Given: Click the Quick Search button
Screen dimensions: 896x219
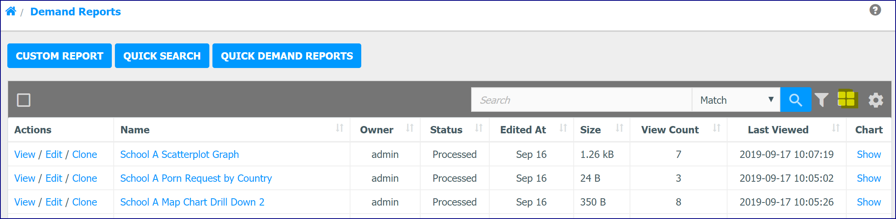Looking at the screenshot, I should pos(162,56).
